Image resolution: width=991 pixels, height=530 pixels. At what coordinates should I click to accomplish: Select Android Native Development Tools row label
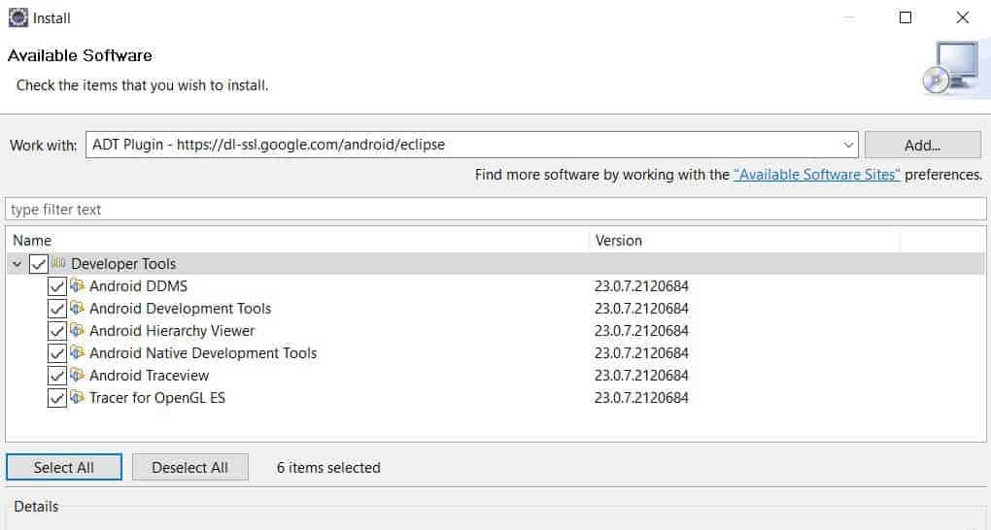(203, 353)
